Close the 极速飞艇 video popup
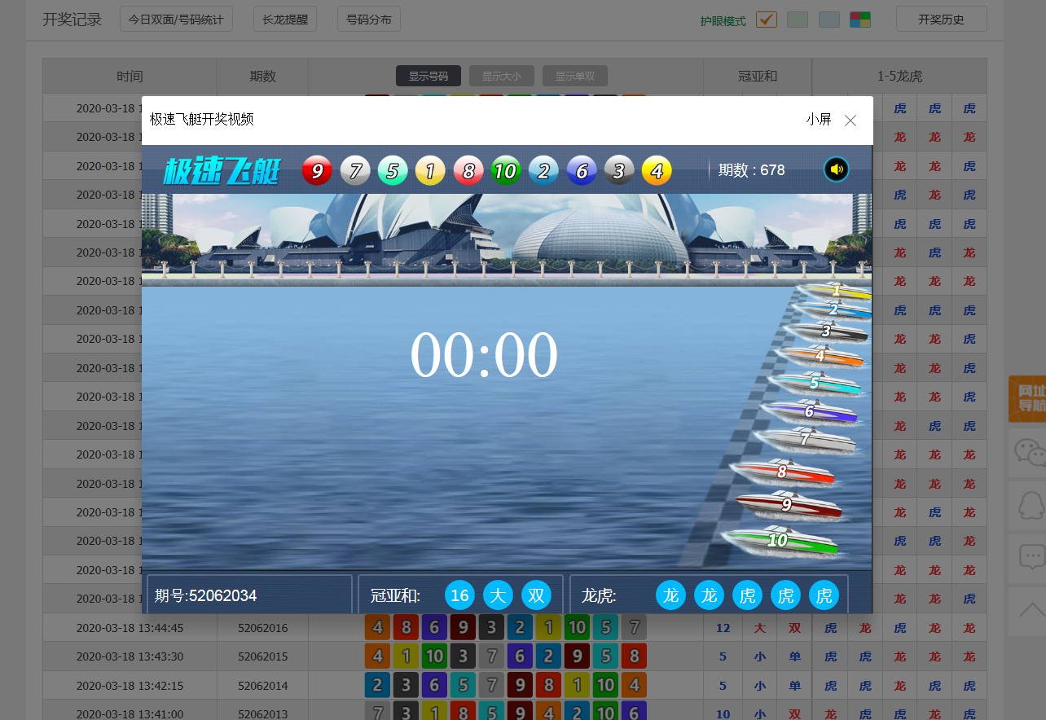This screenshot has height=720, width=1046. click(850, 121)
